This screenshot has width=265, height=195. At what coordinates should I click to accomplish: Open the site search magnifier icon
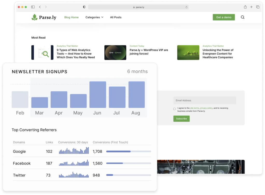click(242, 17)
